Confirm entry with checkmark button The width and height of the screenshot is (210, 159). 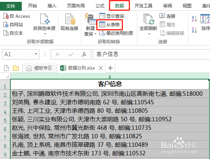(x=71, y=54)
